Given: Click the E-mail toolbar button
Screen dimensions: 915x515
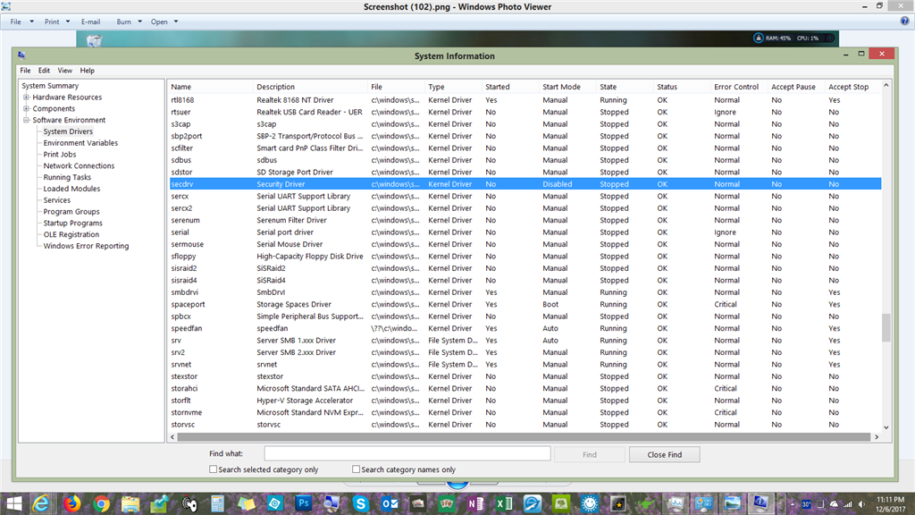Looking at the screenshot, I should 90,21.
